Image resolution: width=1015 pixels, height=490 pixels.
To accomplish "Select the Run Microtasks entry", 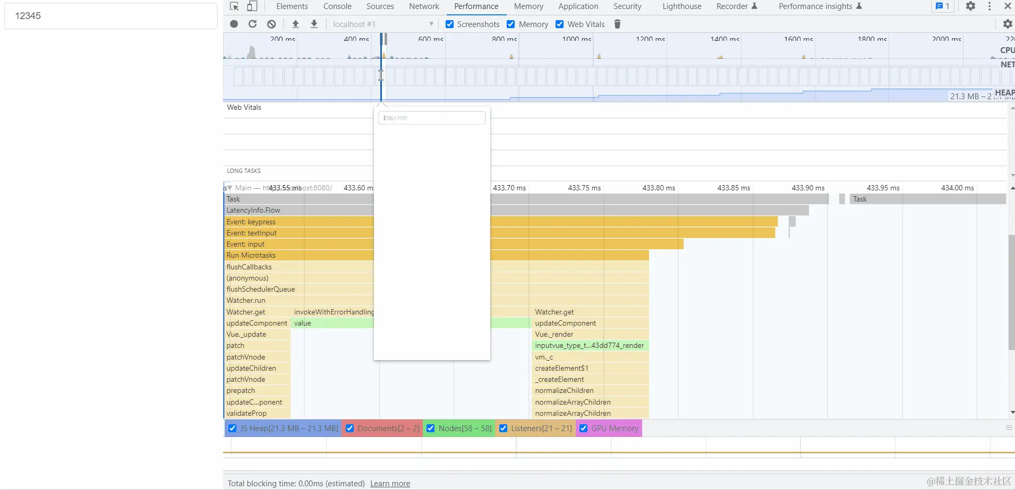I will pyautogui.click(x=436, y=255).
